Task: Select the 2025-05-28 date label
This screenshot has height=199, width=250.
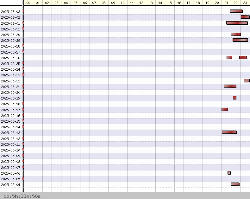Action: click(x=11, y=46)
